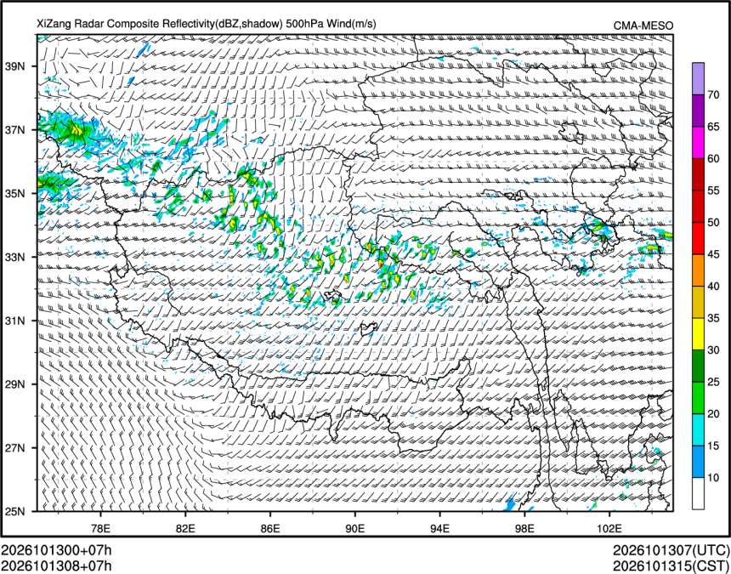Image resolution: width=731 pixels, height=574 pixels.
Task: Select the 29N latitude label
Action: (15, 384)
